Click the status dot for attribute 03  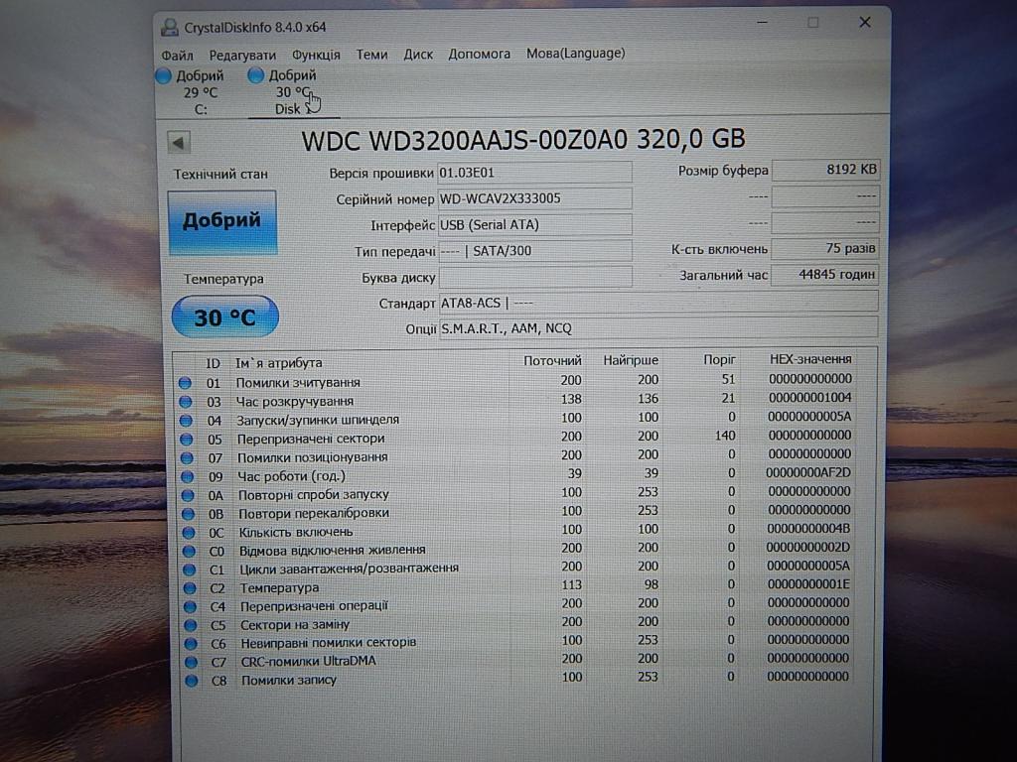[186, 402]
